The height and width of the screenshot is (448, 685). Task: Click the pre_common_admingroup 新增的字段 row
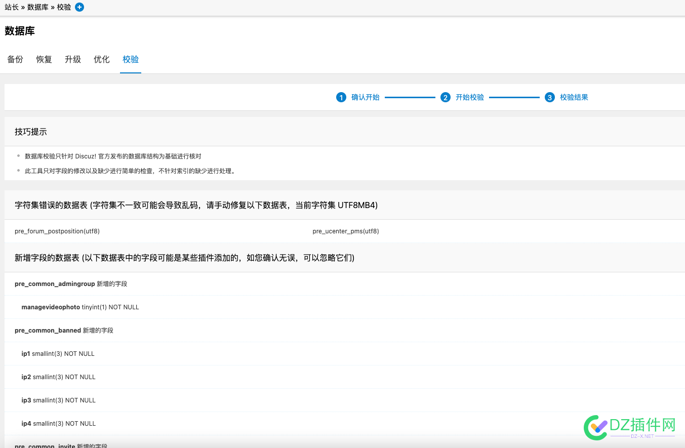[x=345, y=284]
